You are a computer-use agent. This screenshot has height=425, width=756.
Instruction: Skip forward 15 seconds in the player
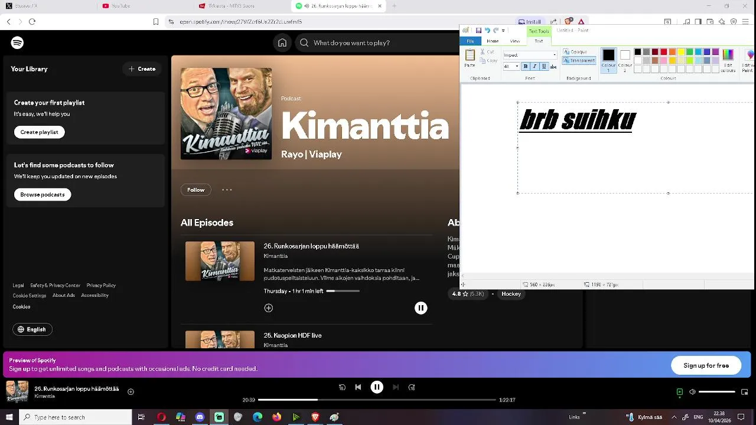412,387
